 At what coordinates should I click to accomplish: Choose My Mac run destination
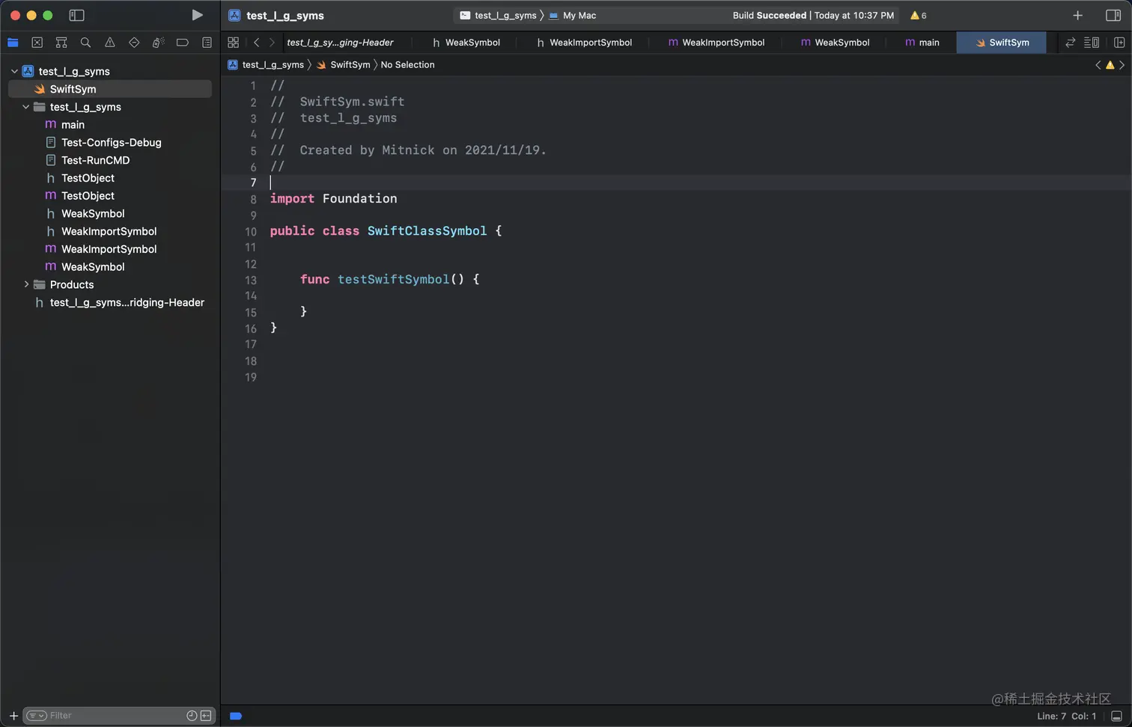tap(573, 15)
